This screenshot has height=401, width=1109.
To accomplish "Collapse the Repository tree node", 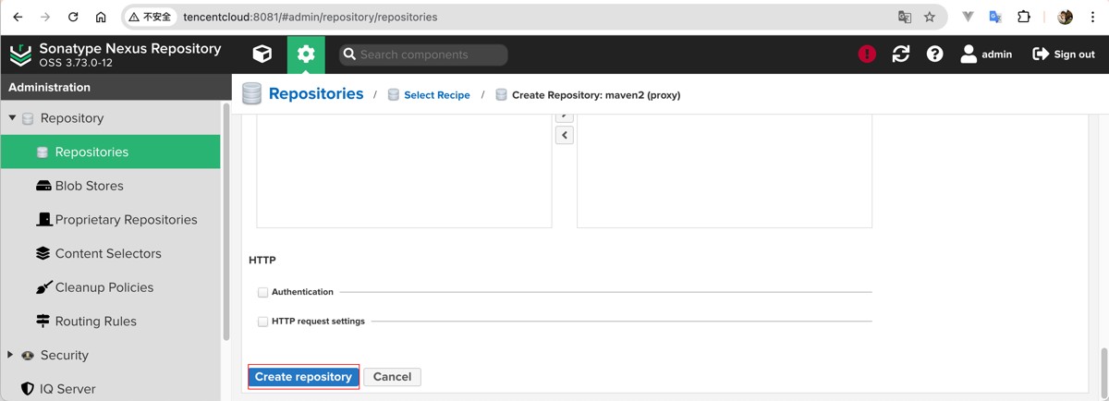I will click(13, 118).
